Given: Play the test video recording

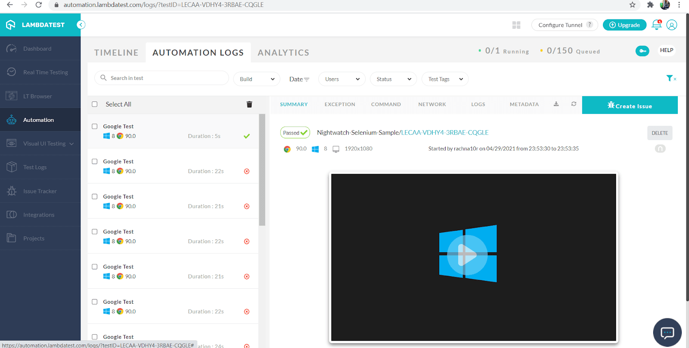Looking at the screenshot, I should point(467,255).
